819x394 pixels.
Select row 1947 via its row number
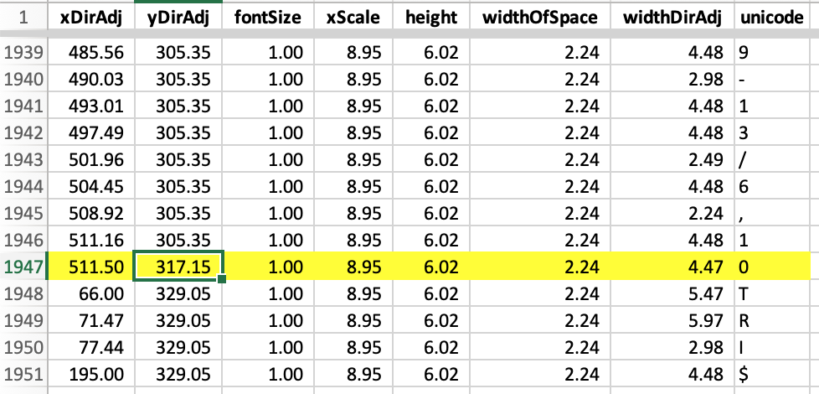pos(22,267)
